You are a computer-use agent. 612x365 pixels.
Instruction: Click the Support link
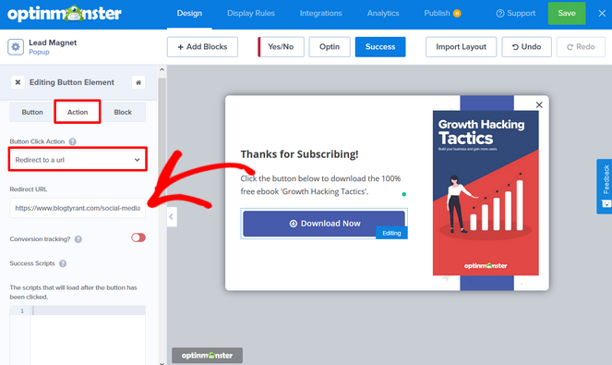516,13
